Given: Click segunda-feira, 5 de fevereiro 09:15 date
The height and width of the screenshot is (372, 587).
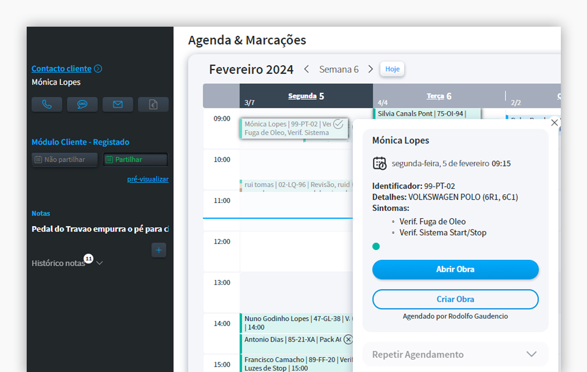Looking at the screenshot, I should click(x=451, y=163).
